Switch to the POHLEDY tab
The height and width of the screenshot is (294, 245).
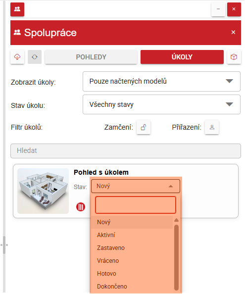[91, 57]
